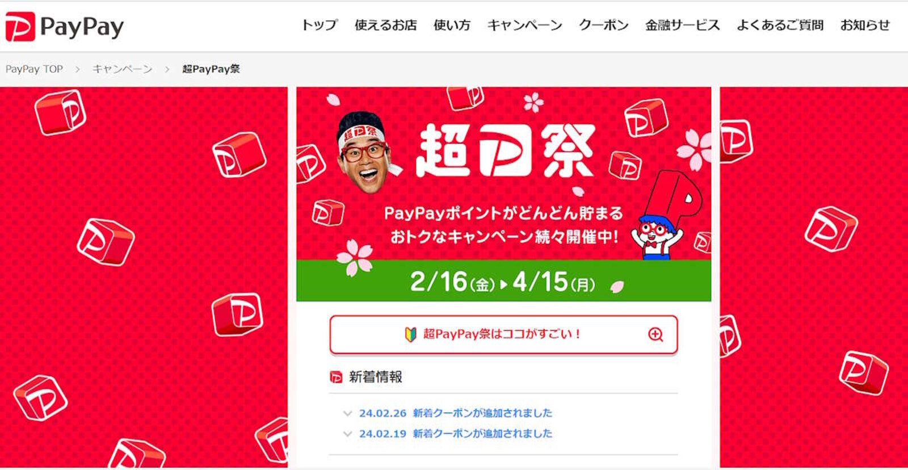Click the green 2/16 to 4/15 date banner
The image size is (908, 470).
[x=503, y=280]
